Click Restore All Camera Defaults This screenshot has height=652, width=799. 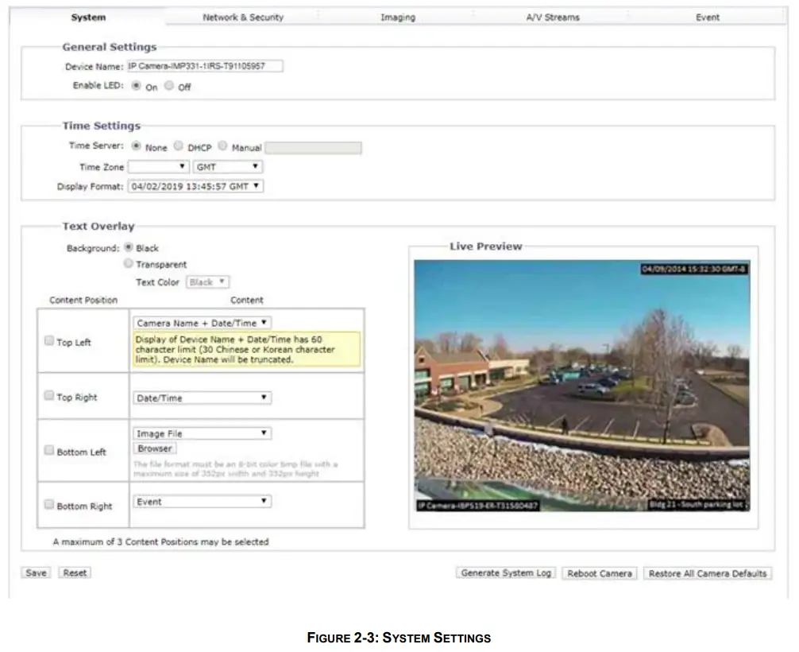pyautogui.click(x=707, y=572)
